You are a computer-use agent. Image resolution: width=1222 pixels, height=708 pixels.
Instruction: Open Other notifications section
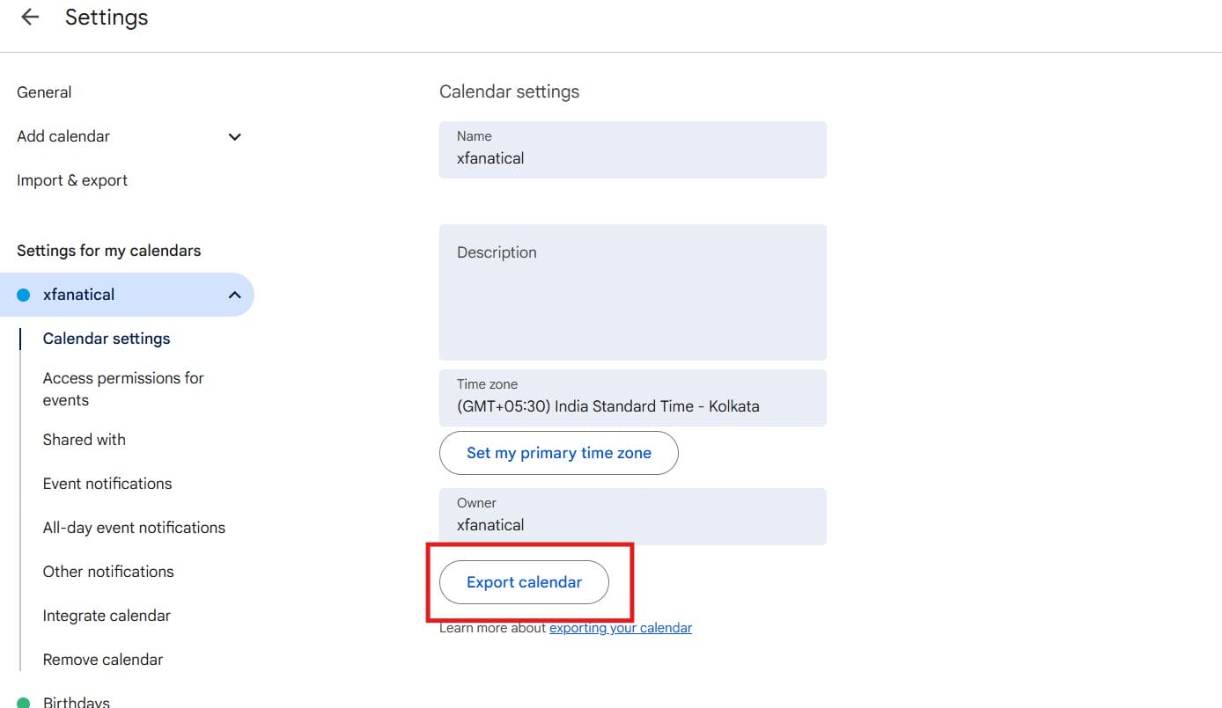[108, 572]
